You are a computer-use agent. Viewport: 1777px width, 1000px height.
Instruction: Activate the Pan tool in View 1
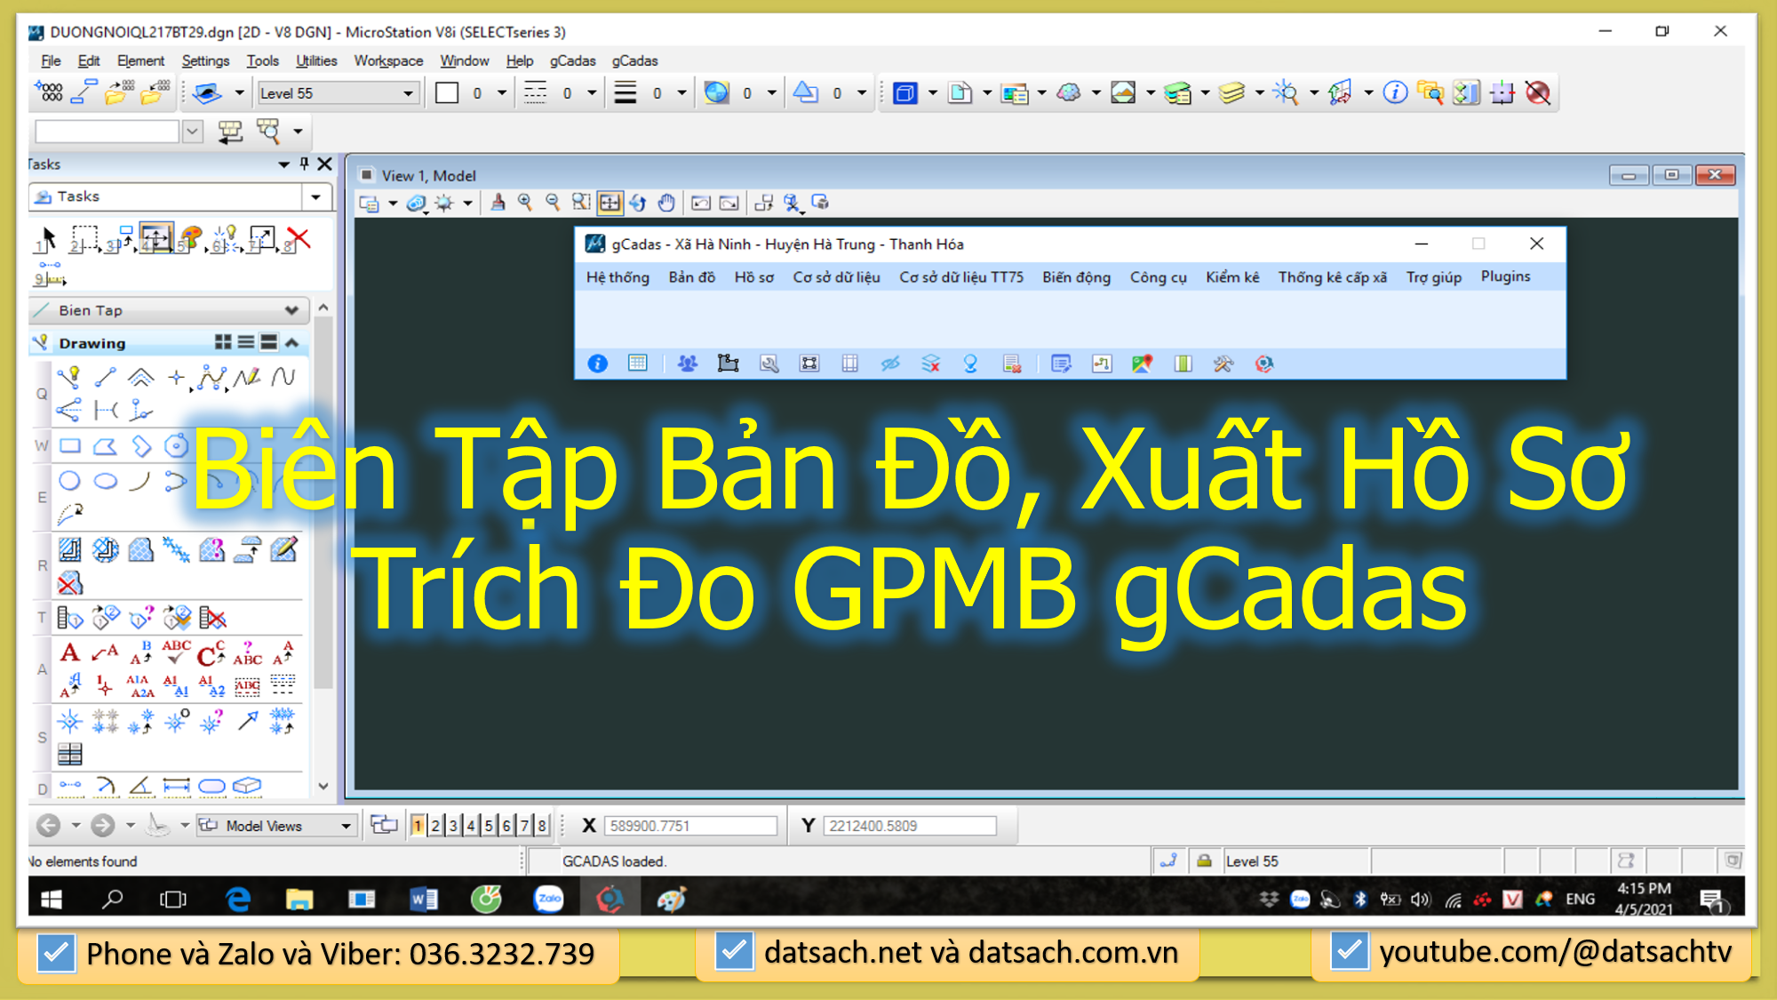pyautogui.click(x=666, y=203)
